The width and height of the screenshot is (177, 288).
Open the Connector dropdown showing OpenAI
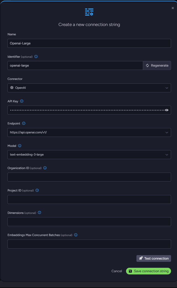pos(89,88)
